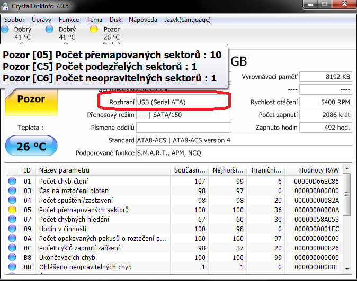The image size is (357, 281).
Task: Click status icon of row 07 Počet chybných hledání
Action: click(x=12, y=219)
